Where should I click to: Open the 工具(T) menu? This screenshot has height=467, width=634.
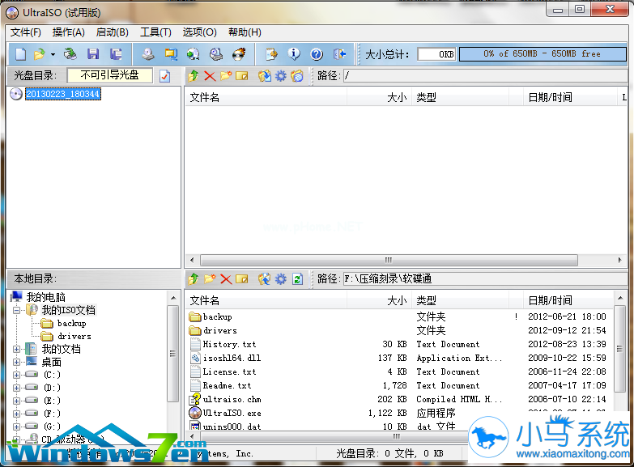click(x=155, y=32)
